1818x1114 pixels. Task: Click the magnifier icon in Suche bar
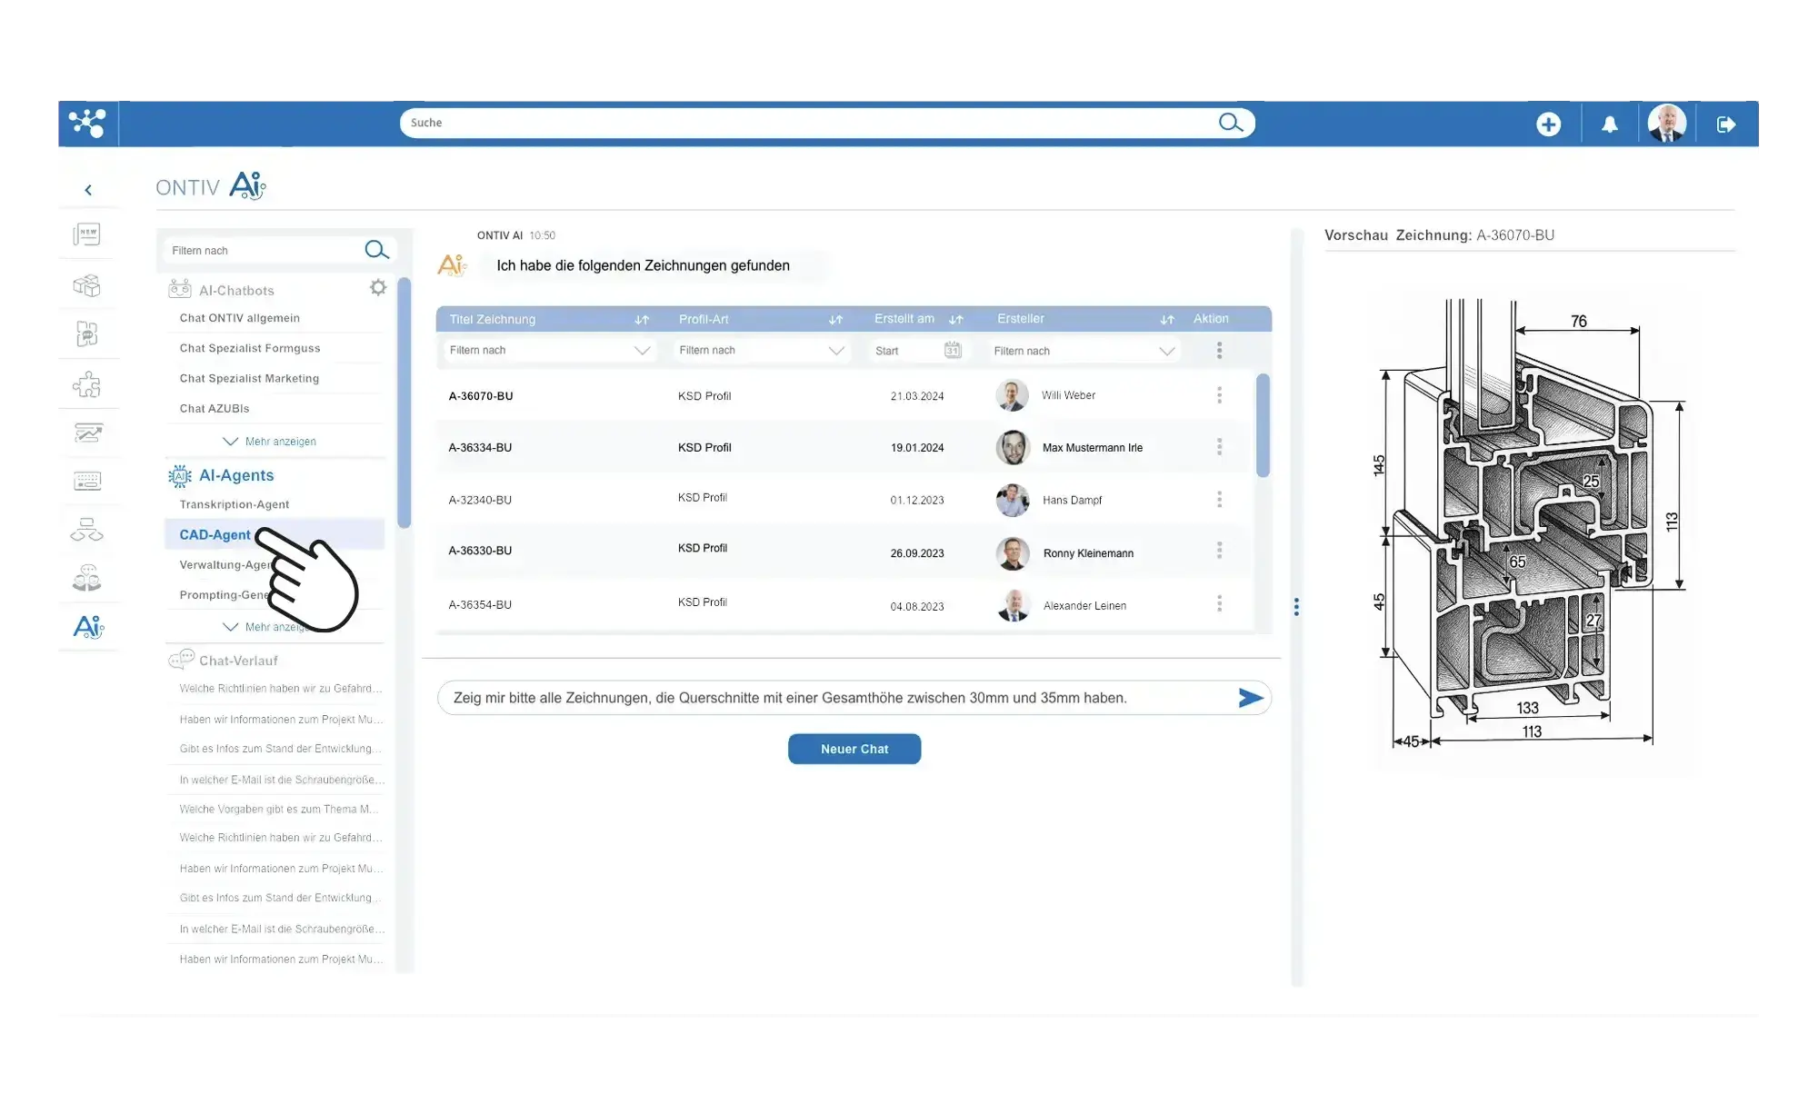coord(1230,123)
